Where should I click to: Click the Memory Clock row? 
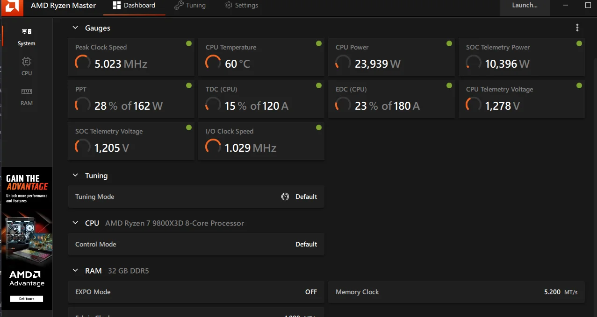click(x=457, y=292)
